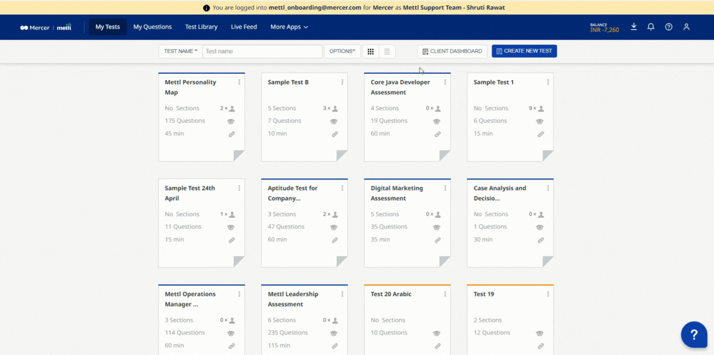Click link icon on Digital Marketing Assessment
The width and height of the screenshot is (714, 355).
coord(438,240)
